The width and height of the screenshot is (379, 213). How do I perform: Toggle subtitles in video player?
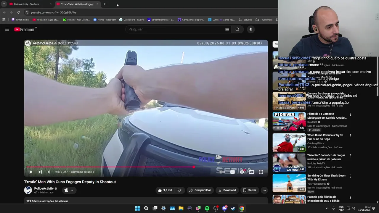232,172
